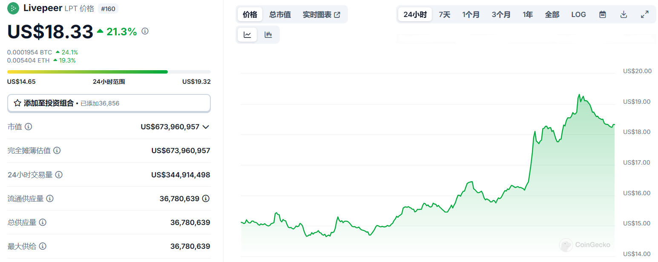Switch to candlestick chart view
658x262 pixels.
point(268,35)
